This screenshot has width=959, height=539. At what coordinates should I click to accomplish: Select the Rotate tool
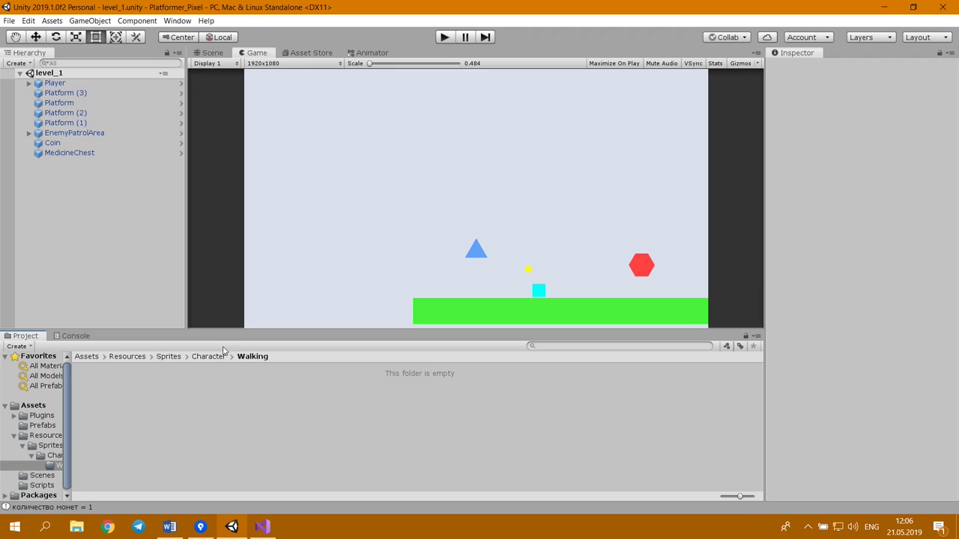tap(55, 37)
